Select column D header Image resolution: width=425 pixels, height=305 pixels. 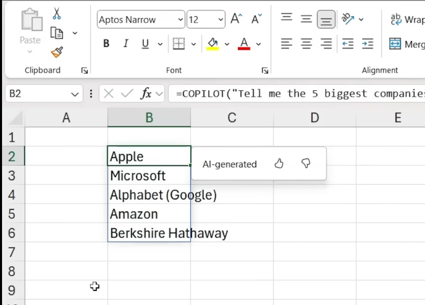pyautogui.click(x=315, y=118)
